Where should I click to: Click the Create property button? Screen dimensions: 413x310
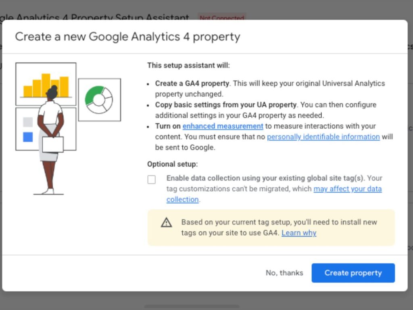[353, 273]
